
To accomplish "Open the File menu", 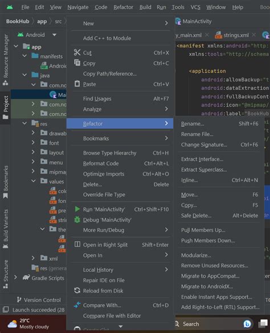I will [25, 7].
